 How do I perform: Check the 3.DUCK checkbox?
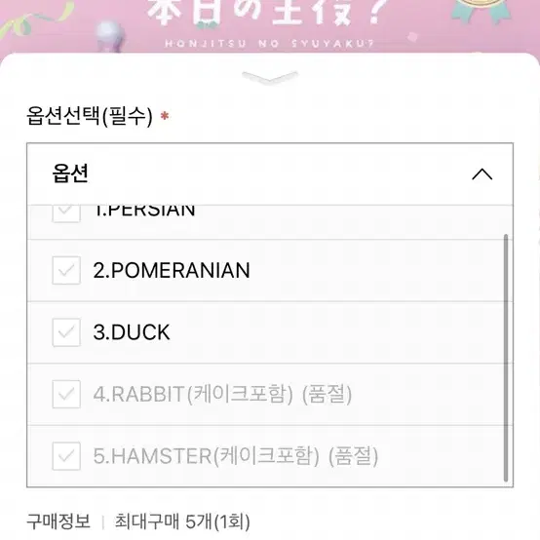[x=66, y=332]
